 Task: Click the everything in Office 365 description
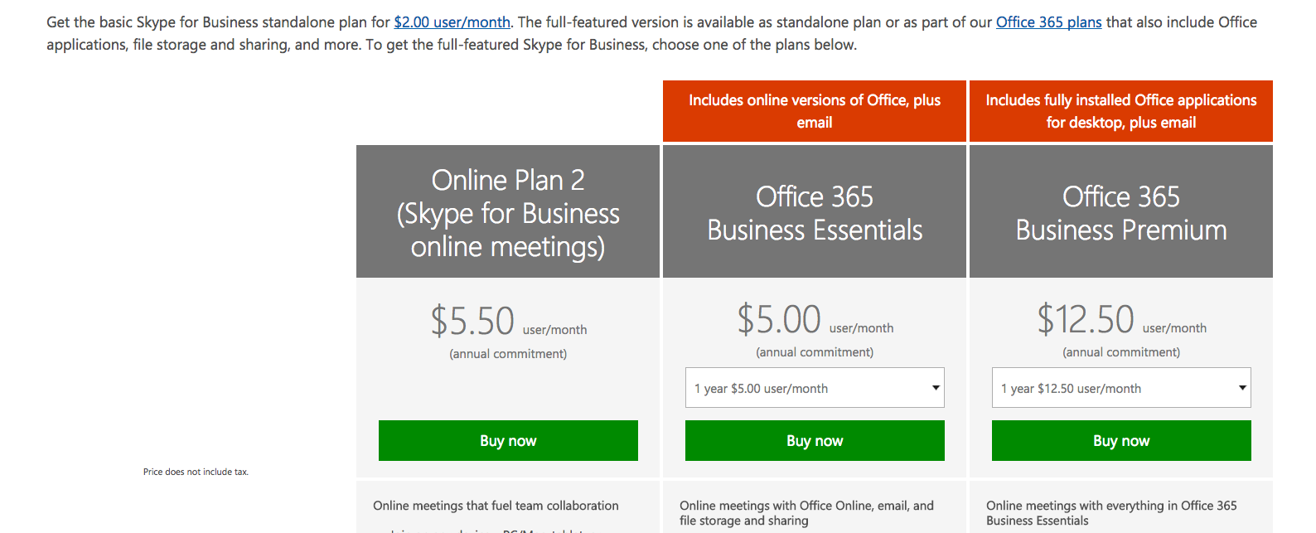tap(1111, 513)
